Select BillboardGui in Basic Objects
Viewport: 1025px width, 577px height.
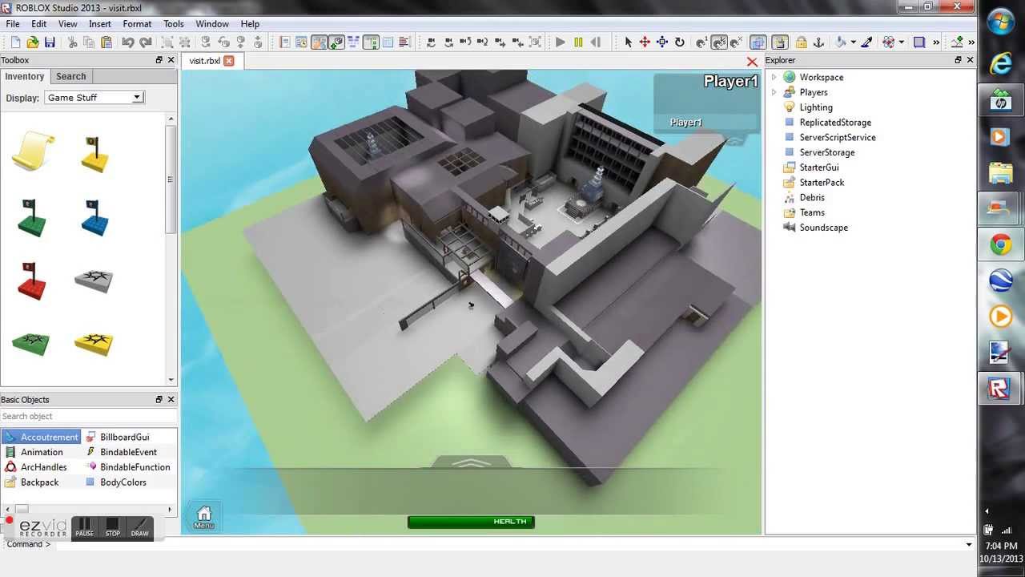[x=125, y=438]
